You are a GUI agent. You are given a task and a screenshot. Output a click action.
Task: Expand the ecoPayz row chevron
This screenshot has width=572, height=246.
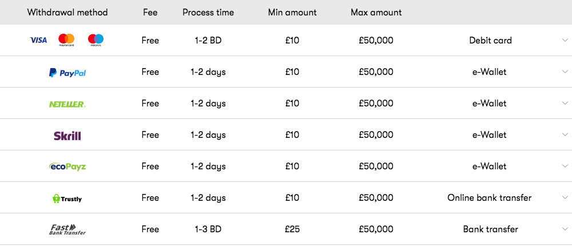(x=566, y=166)
